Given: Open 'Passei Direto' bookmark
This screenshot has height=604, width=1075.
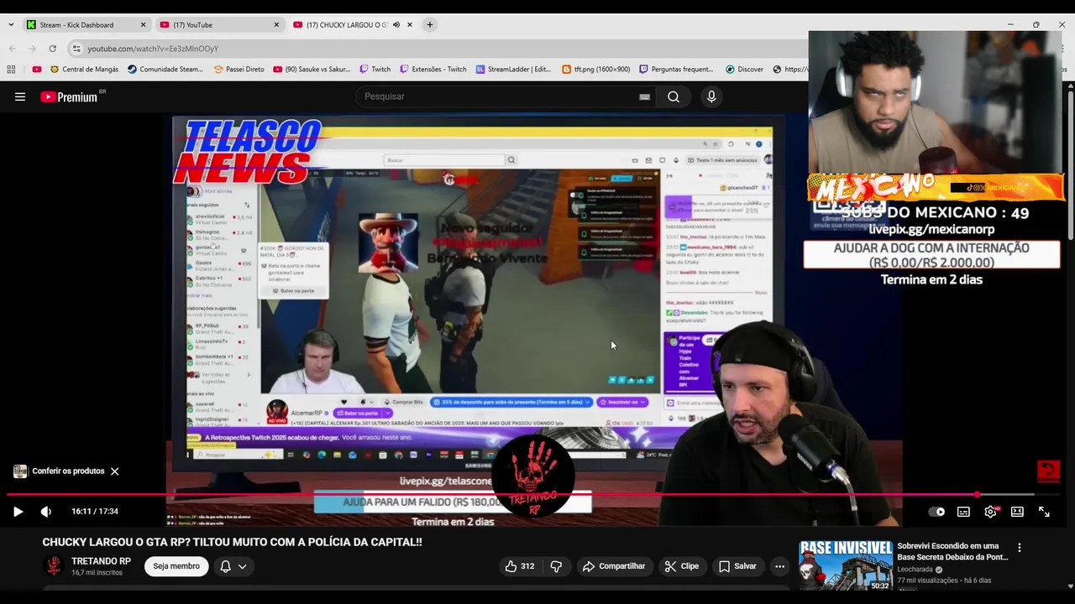Looking at the screenshot, I should coord(239,70).
